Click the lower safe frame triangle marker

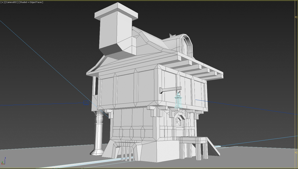pos(296,153)
